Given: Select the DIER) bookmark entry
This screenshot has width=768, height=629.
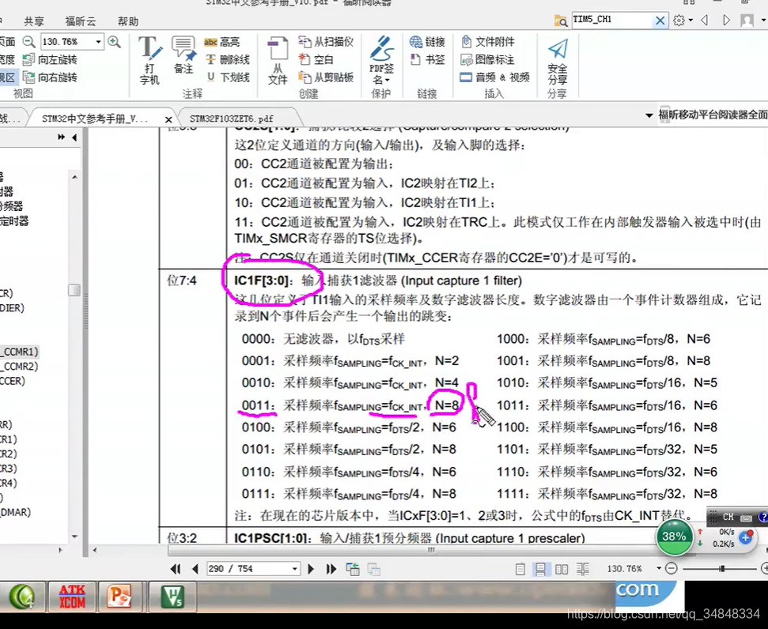Looking at the screenshot, I should pyautogui.click(x=12, y=308).
